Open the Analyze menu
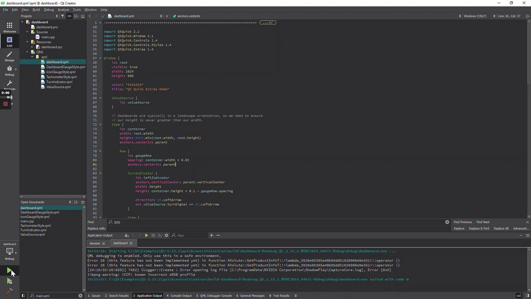The width and height of the screenshot is (531, 299). tap(63, 10)
